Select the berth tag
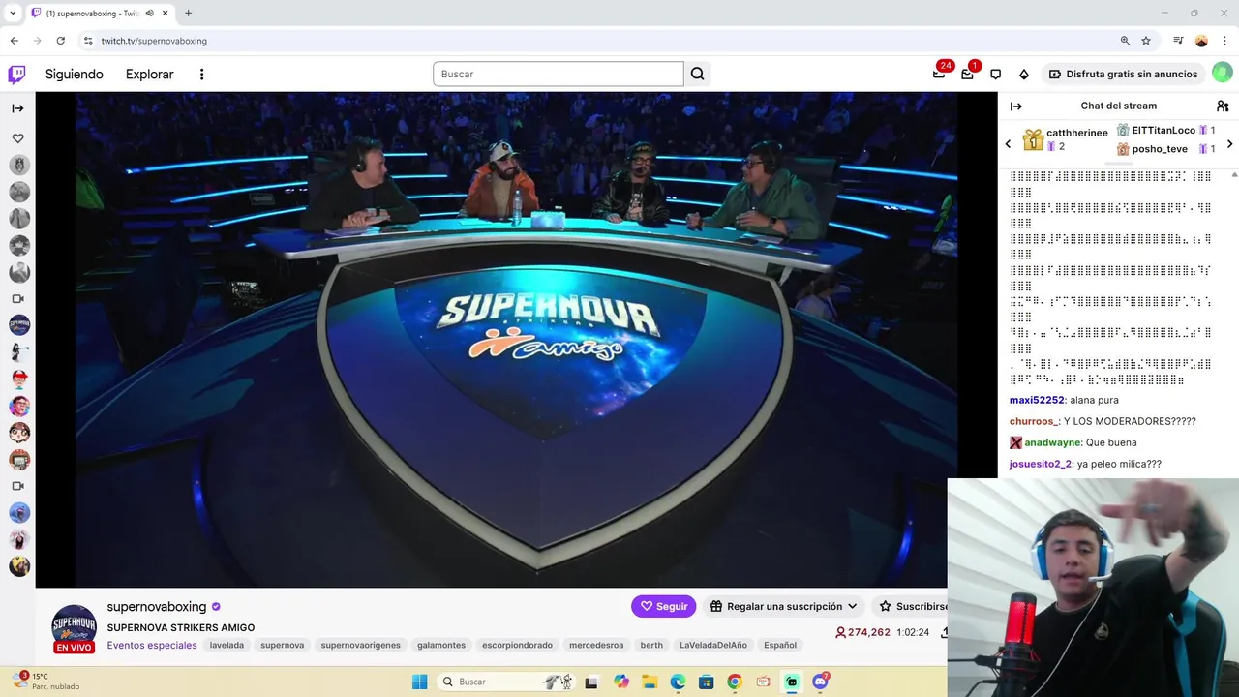Viewport: 1239px width, 697px height. tap(651, 645)
